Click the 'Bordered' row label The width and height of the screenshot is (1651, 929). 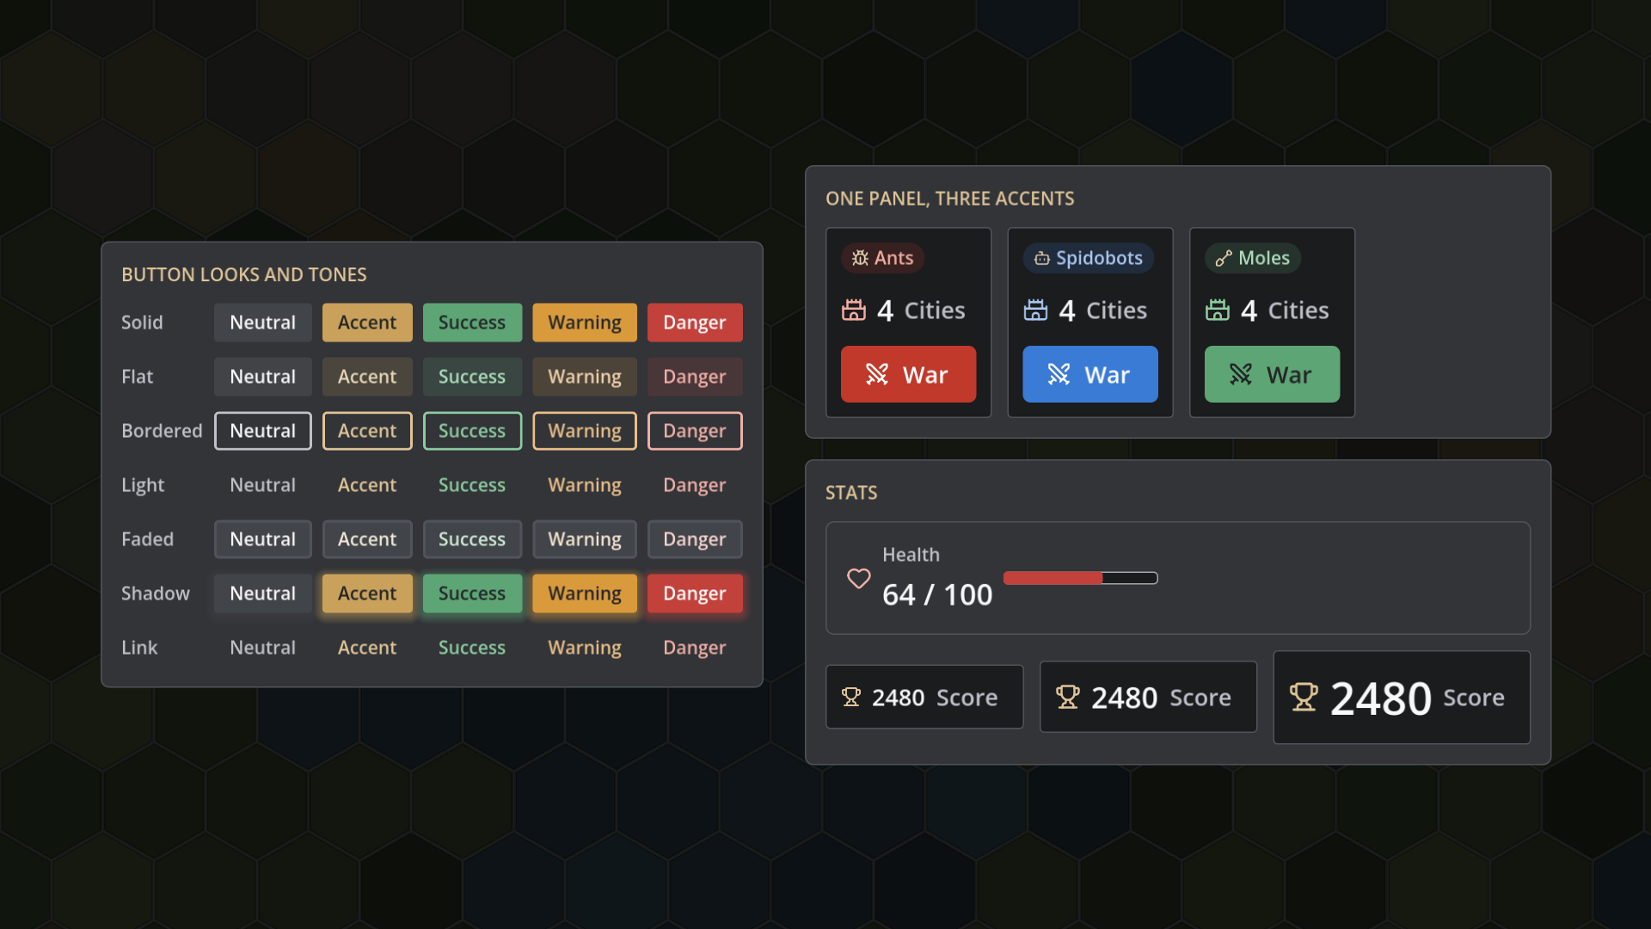162,431
